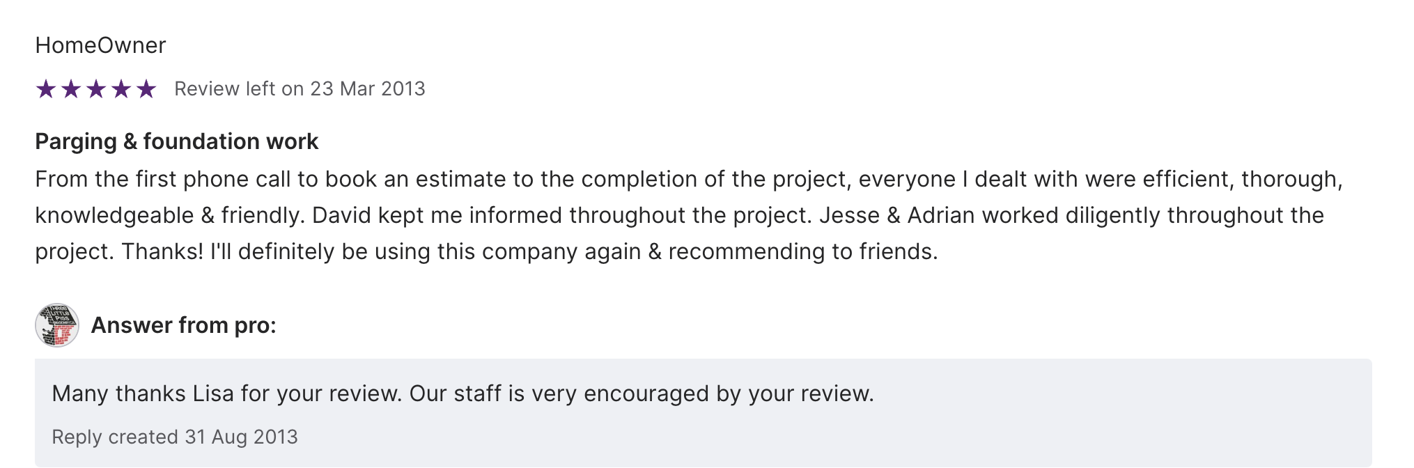Click the review date 23 Mar 2013
This screenshot has height=468, width=1414.
pyautogui.click(x=367, y=89)
